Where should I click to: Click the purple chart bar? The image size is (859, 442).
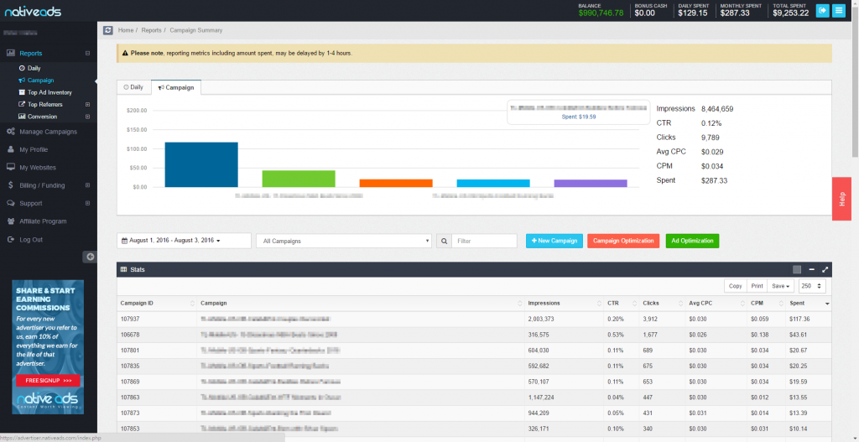click(x=591, y=184)
